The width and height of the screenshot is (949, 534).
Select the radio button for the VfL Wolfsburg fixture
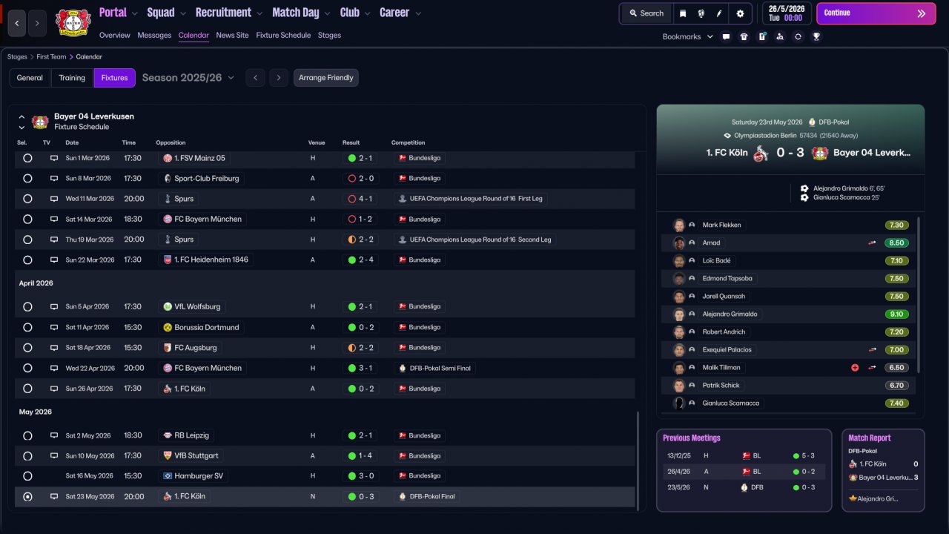pyautogui.click(x=27, y=306)
